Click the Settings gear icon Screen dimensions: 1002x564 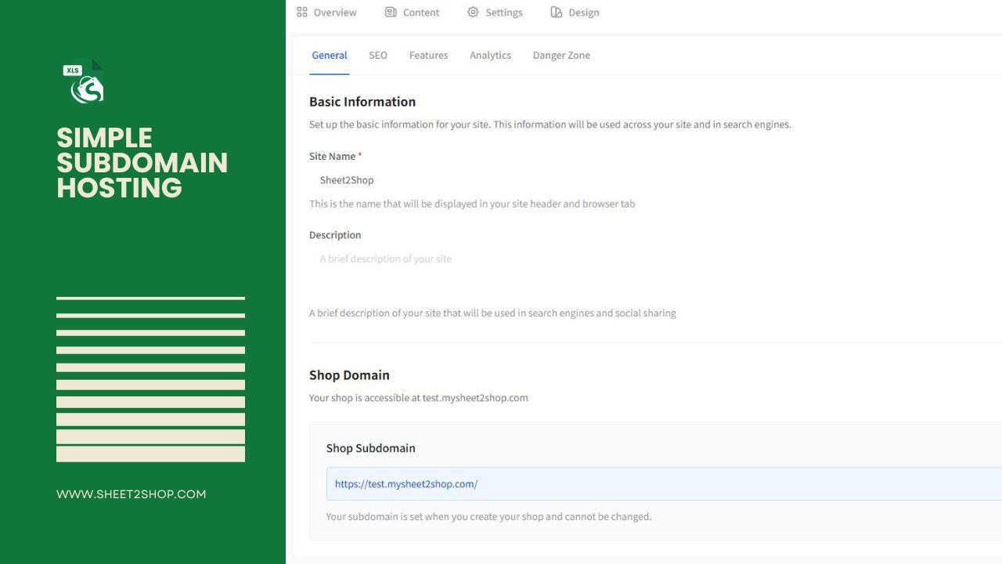pyautogui.click(x=473, y=13)
